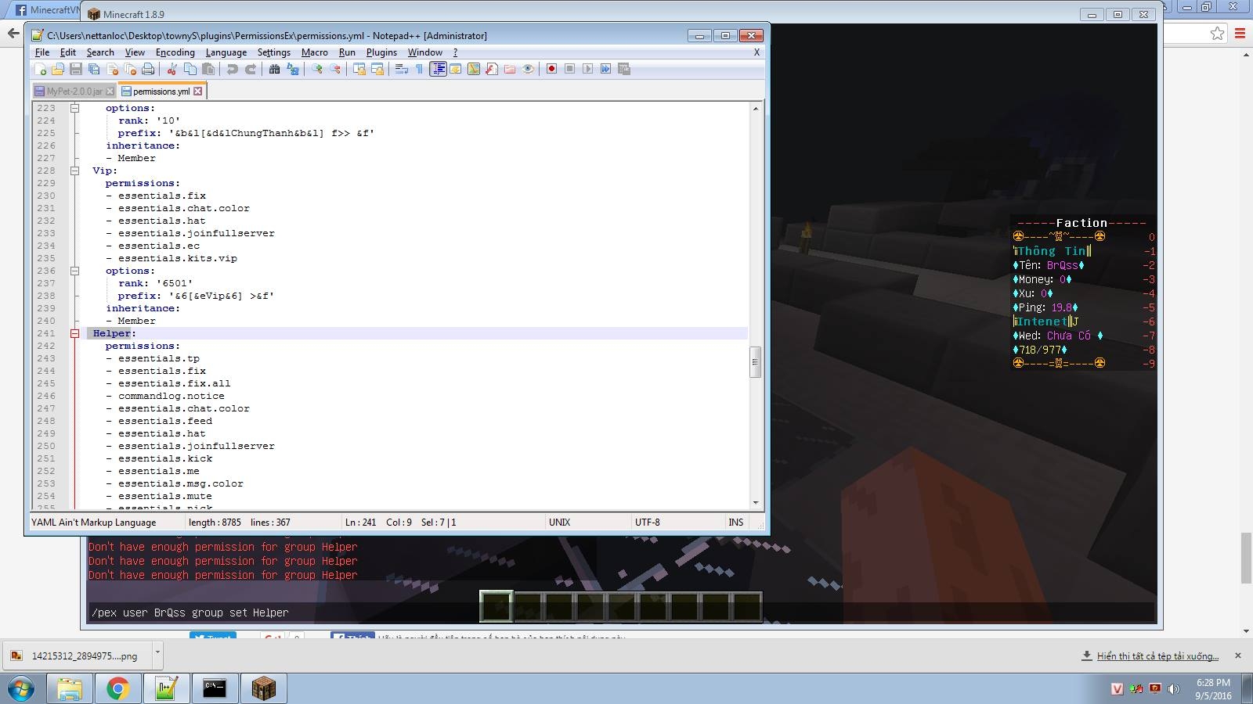Dismiss the Chrome downloads bar
1253x704 pixels.
pyautogui.click(x=1237, y=656)
